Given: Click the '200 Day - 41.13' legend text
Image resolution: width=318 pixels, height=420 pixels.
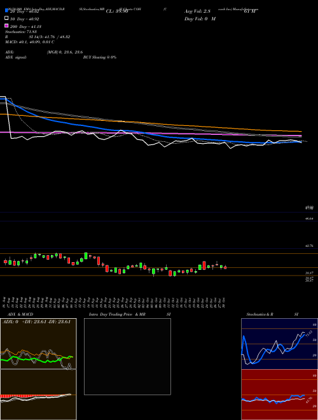Looking at the screenshot, I should coord(25,26).
